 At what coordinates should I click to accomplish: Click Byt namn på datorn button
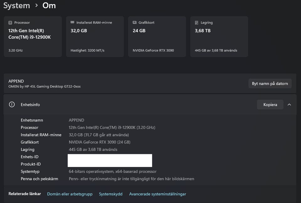270,83
